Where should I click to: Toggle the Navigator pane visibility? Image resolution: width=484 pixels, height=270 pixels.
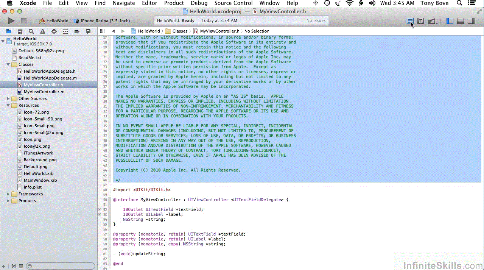pyautogui.click(x=450, y=21)
